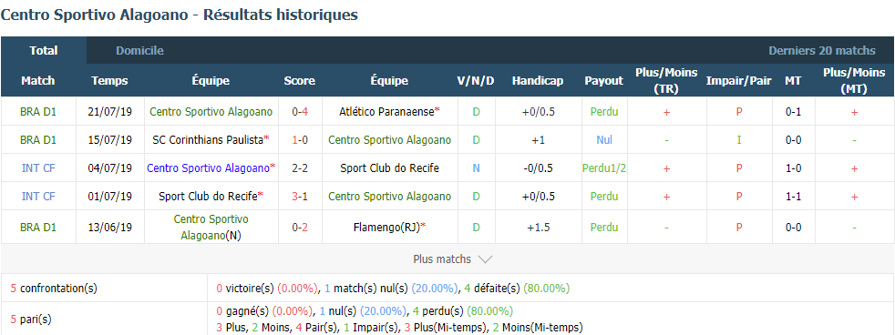Image resolution: width=895 pixels, height=335 pixels.
Task: Click the Impair/Pair column header
Action: [739, 81]
